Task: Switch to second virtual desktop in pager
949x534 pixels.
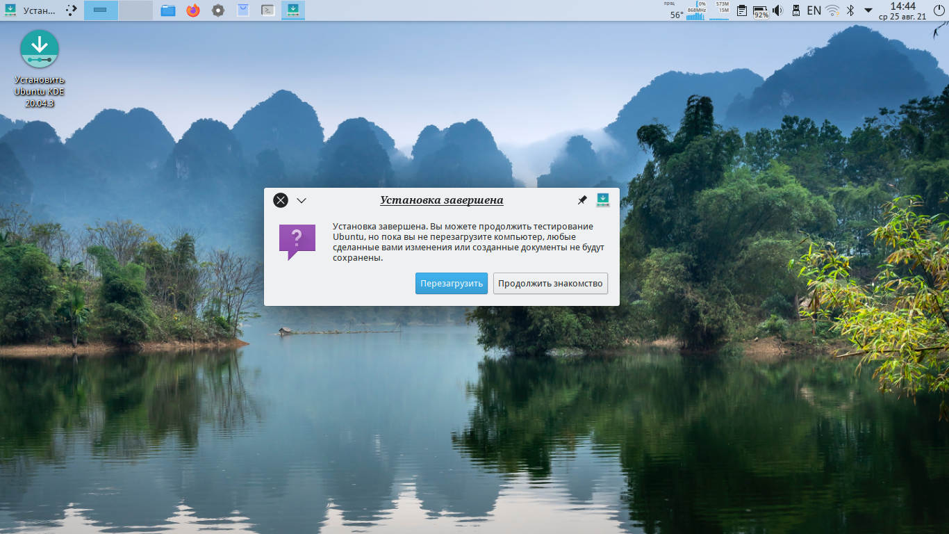Action: click(x=135, y=10)
